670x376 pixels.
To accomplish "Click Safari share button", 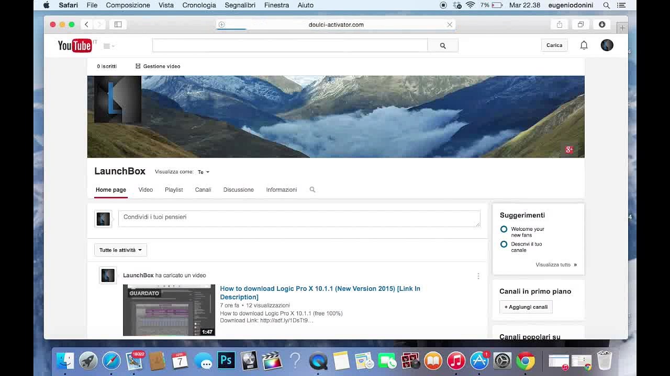I will (x=560, y=25).
